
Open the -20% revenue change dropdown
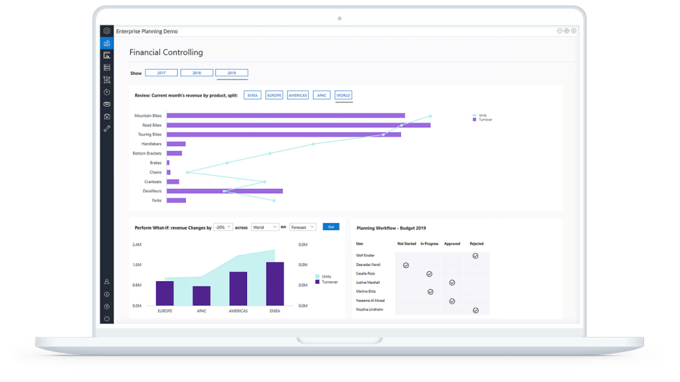(x=222, y=227)
